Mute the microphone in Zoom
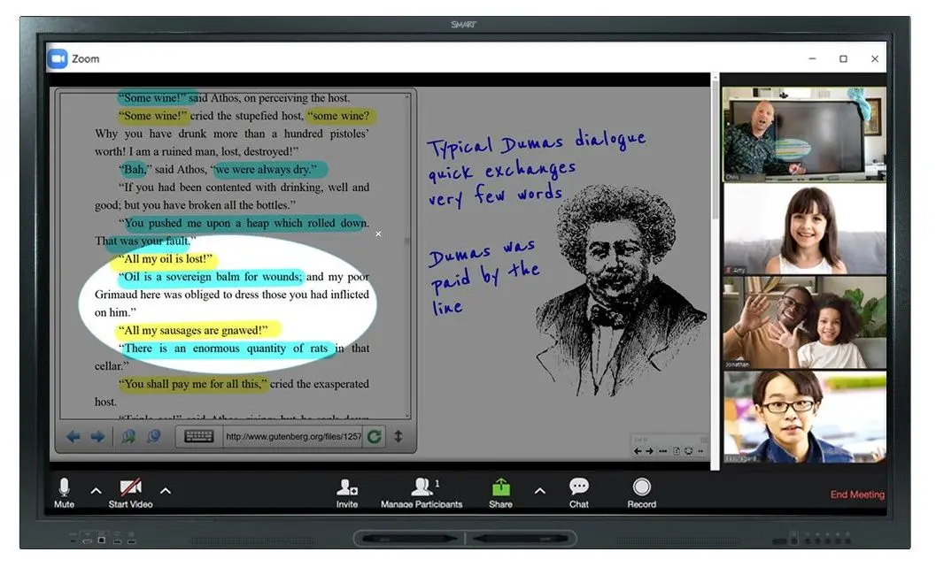This screenshot has width=936, height=575. 64,488
